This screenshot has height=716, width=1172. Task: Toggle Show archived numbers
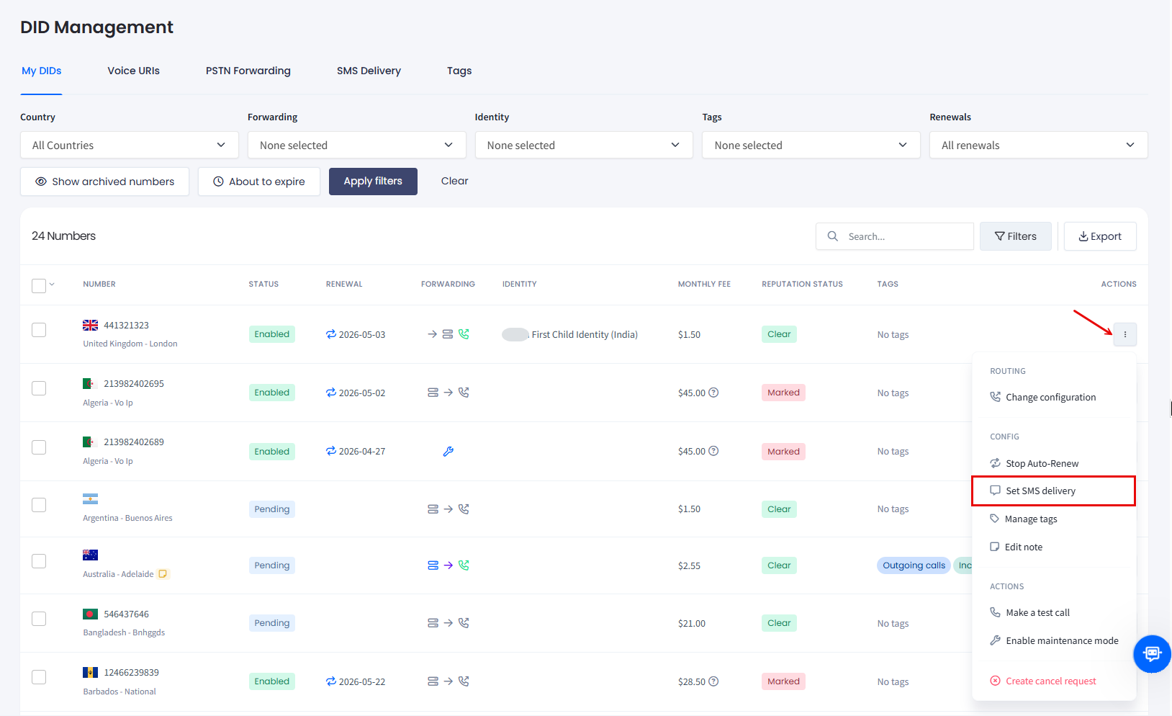click(x=104, y=182)
